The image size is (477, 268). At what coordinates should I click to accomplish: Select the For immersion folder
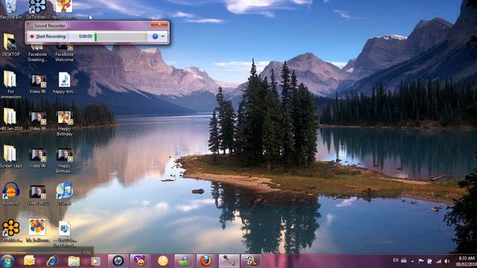[x=10, y=85]
